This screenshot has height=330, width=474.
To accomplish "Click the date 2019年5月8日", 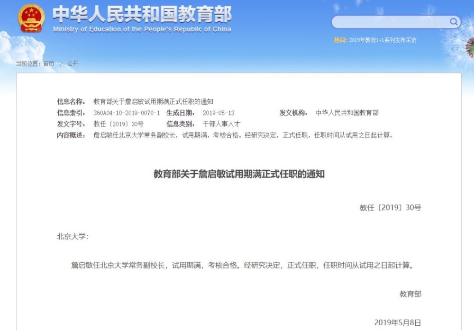I will click(398, 323).
